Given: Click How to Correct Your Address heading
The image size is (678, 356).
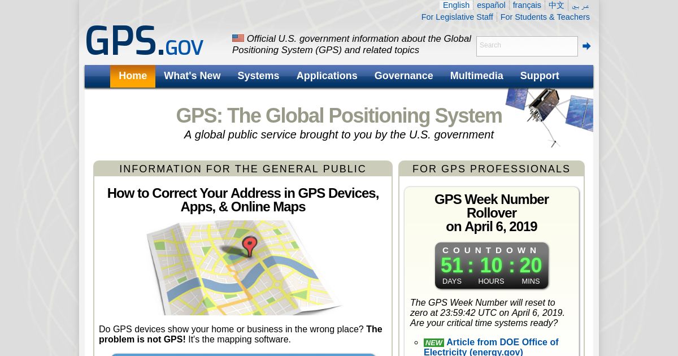Looking at the screenshot, I should point(243,200).
